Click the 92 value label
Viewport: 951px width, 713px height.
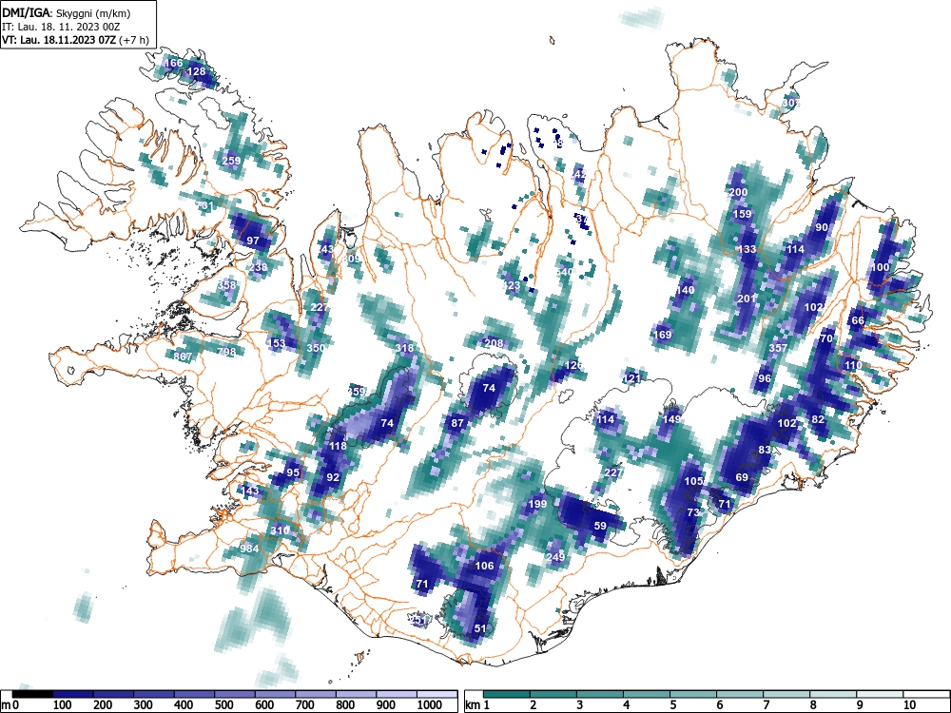[333, 477]
